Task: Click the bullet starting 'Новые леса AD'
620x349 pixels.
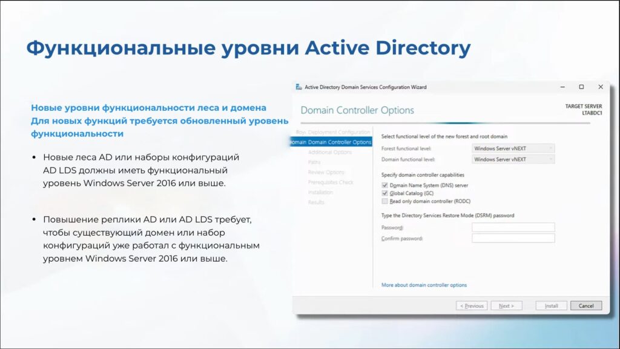Action: [x=141, y=170]
